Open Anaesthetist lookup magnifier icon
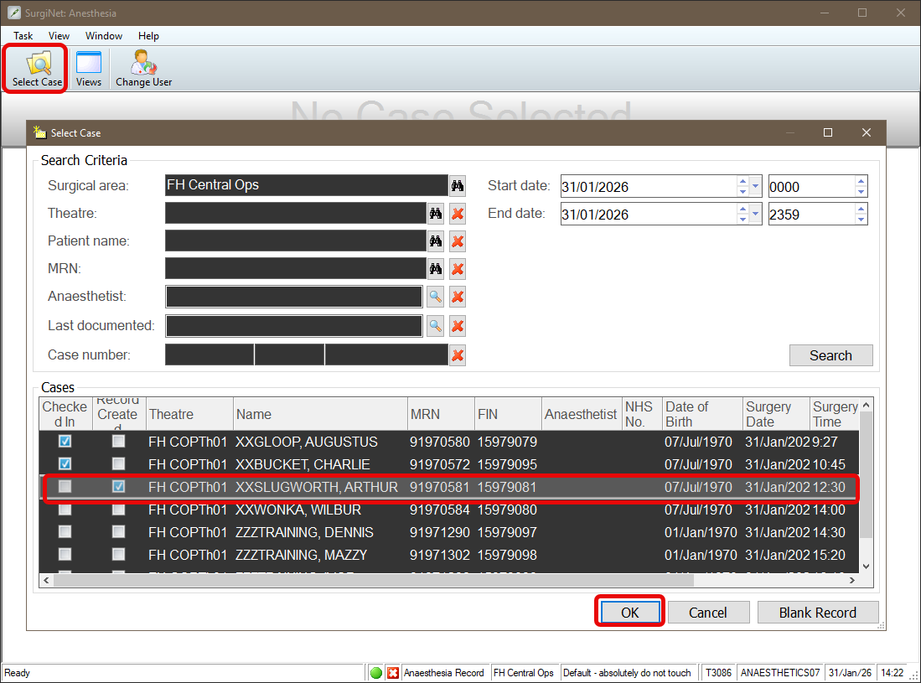 click(436, 297)
